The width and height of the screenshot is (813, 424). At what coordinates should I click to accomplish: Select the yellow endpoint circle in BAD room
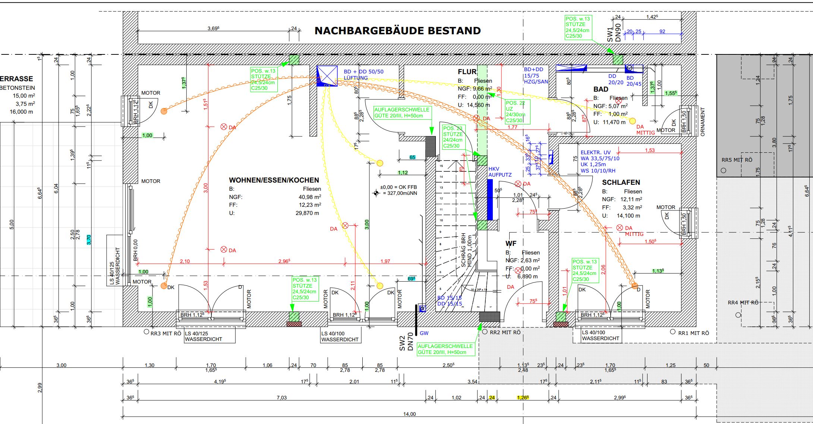(x=632, y=121)
